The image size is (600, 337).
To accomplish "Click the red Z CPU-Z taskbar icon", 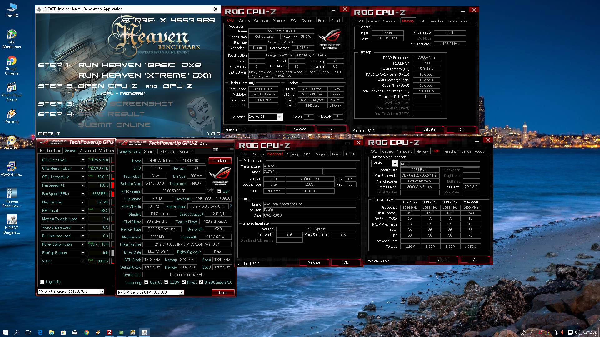I will click(109, 332).
